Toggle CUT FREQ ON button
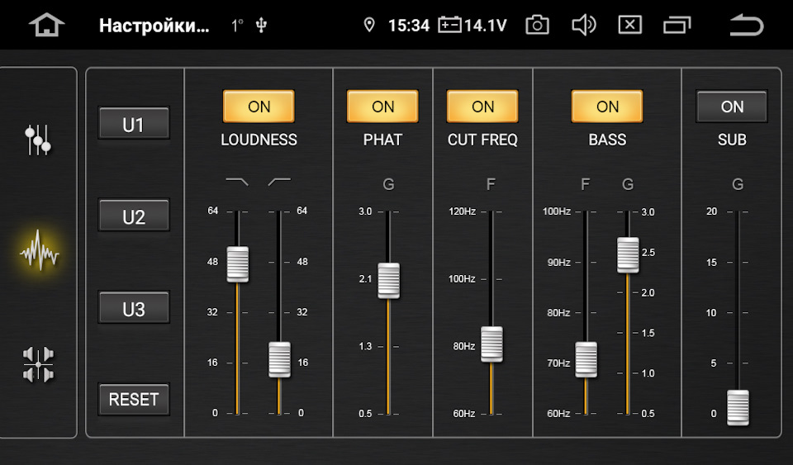793x465 pixels. (x=482, y=107)
